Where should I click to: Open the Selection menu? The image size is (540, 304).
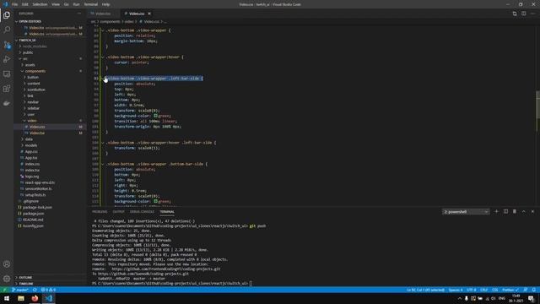[x=40, y=4]
